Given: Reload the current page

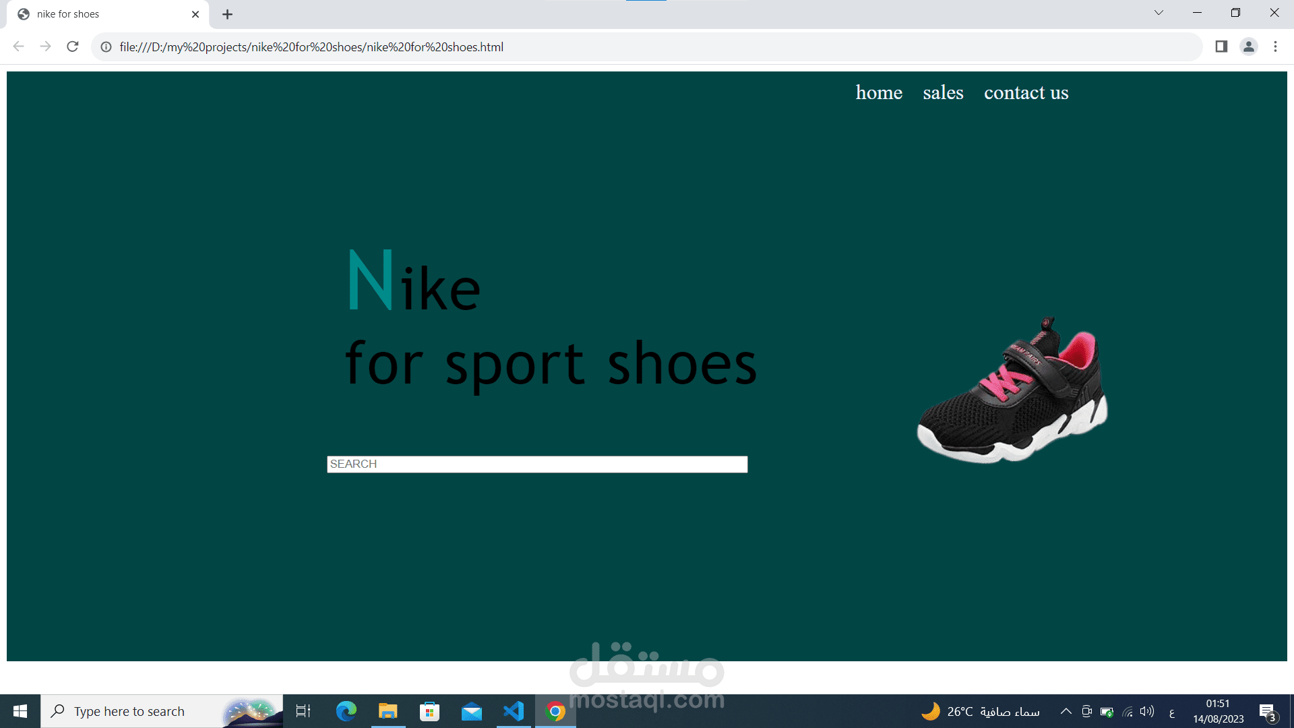Looking at the screenshot, I should 73,47.
